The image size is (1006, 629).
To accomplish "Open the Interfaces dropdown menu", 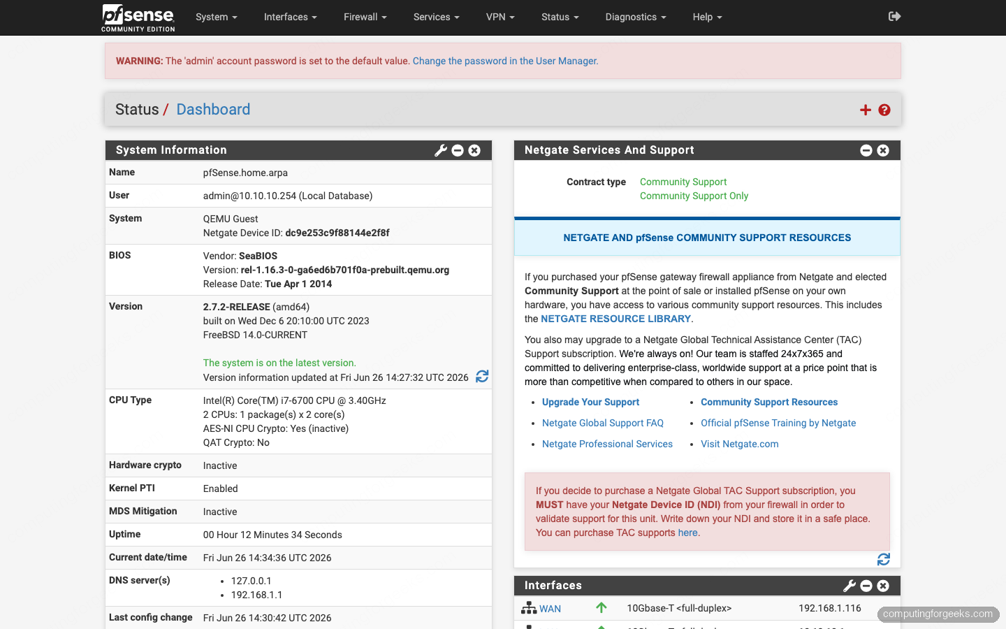I will [x=291, y=17].
